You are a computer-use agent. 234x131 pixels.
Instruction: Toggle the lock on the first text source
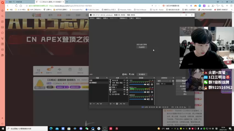[x=127, y=80]
